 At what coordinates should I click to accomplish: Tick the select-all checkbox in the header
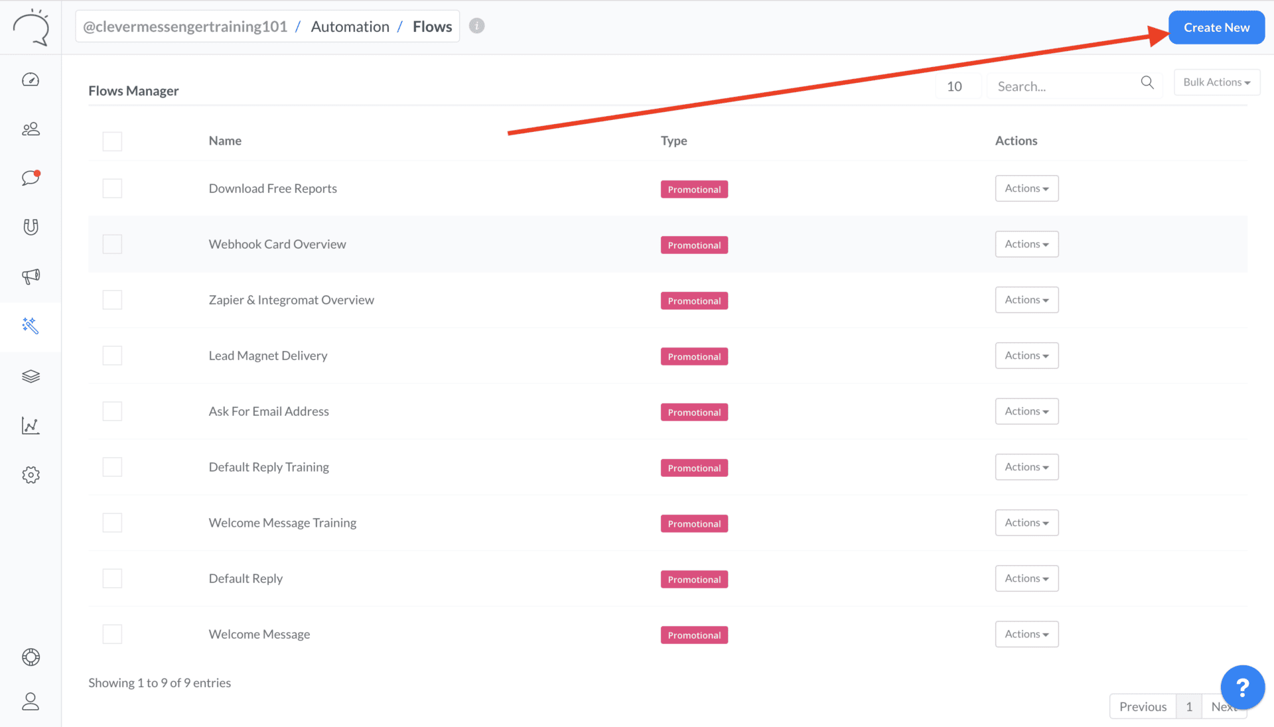tap(112, 141)
